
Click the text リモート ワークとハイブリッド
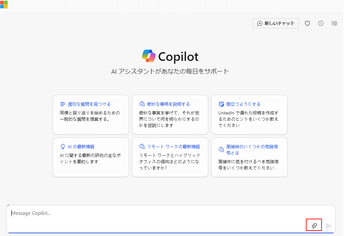pos(170,155)
